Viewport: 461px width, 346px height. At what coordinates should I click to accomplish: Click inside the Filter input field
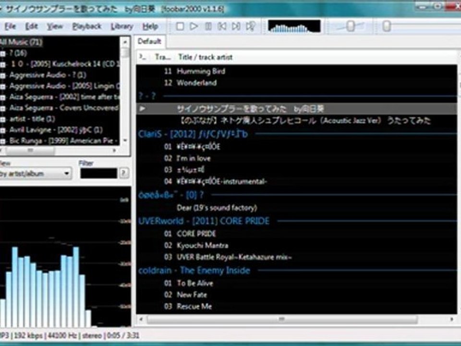click(x=99, y=173)
